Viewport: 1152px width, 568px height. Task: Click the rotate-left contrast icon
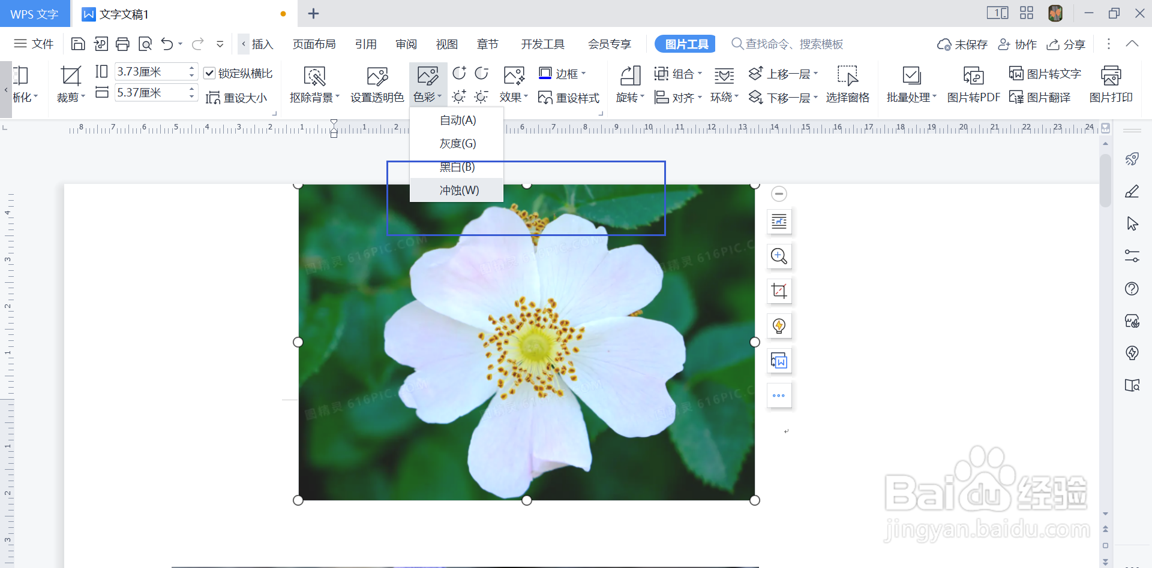[x=459, y=73]
